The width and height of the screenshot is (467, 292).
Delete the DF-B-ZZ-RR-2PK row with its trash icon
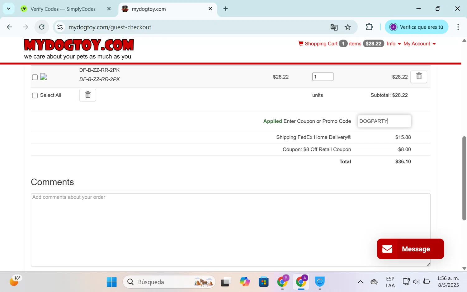[x=419, y=77]
